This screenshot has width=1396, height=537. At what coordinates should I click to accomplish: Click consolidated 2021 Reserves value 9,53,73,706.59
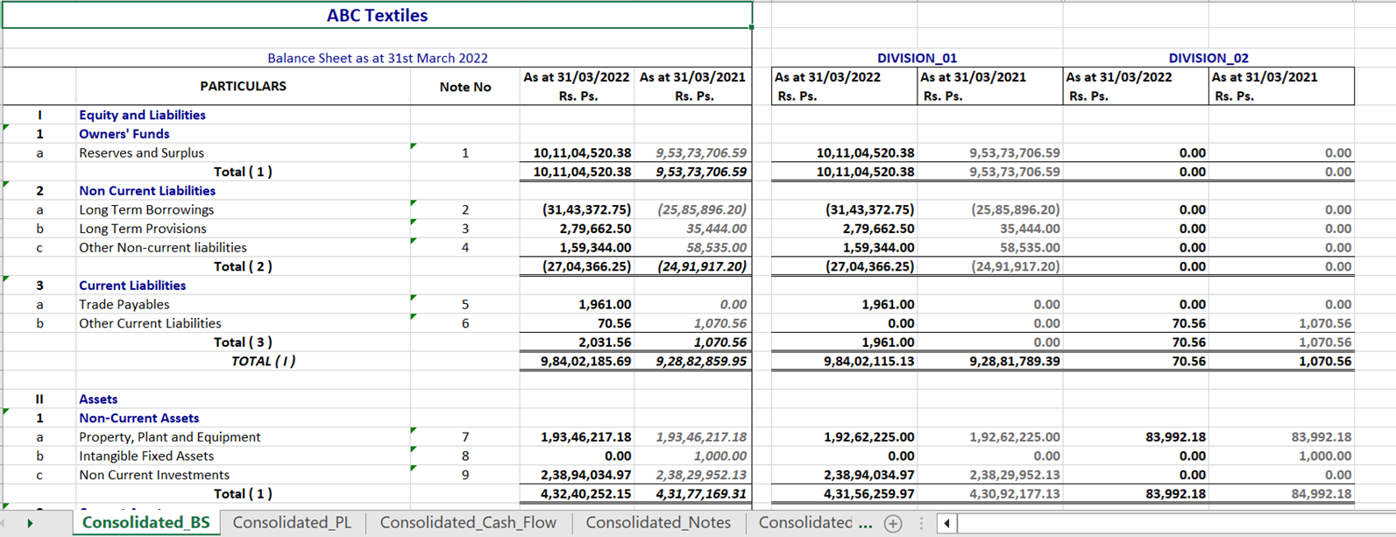(700, 152)
